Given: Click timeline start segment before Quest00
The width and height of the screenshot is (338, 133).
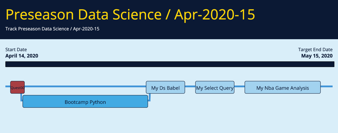Looking at the screenshot, I should 8,86.
